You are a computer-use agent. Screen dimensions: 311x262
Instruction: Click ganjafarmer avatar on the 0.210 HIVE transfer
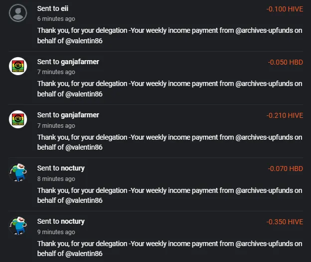pos(18,119)
